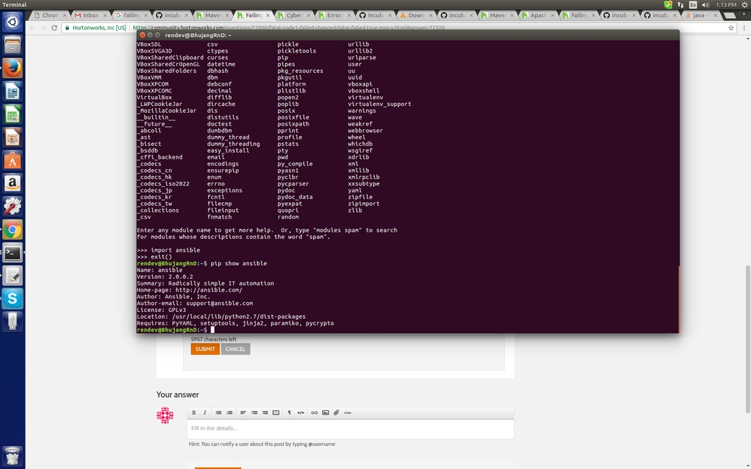Open Ubuntu Software Center from launcher
751x469 pixels.
pyautogui.click(x=13, y=160)
